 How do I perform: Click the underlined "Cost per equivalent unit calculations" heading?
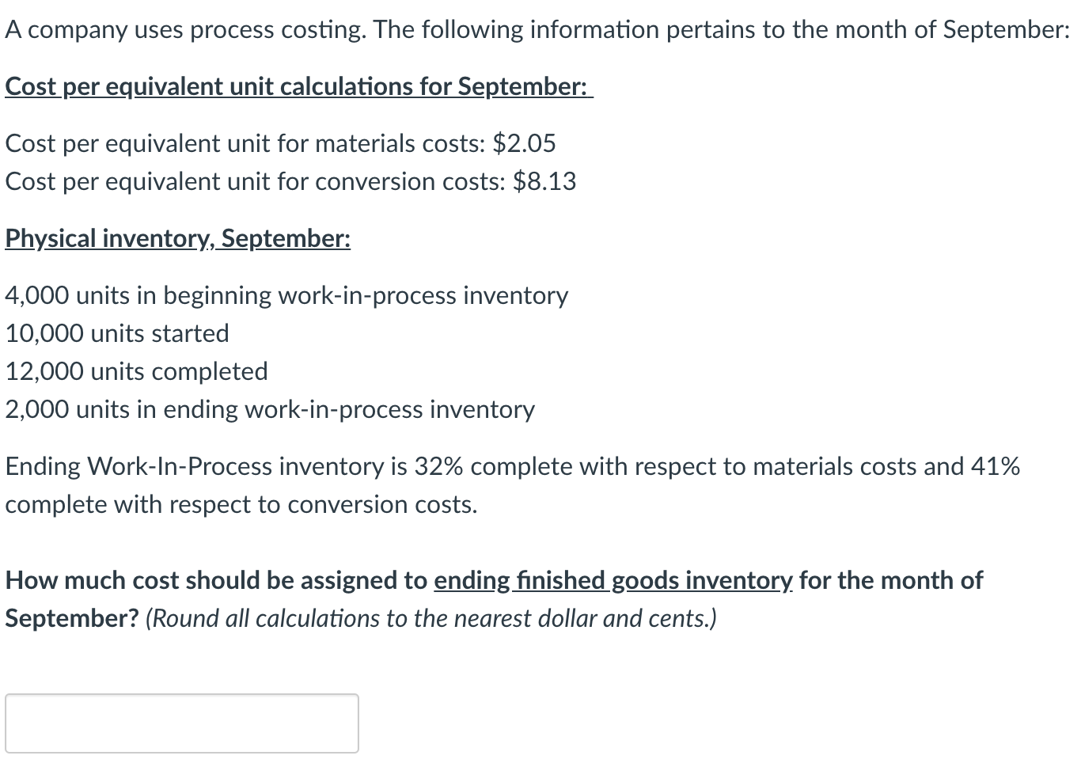click(298, 86)
